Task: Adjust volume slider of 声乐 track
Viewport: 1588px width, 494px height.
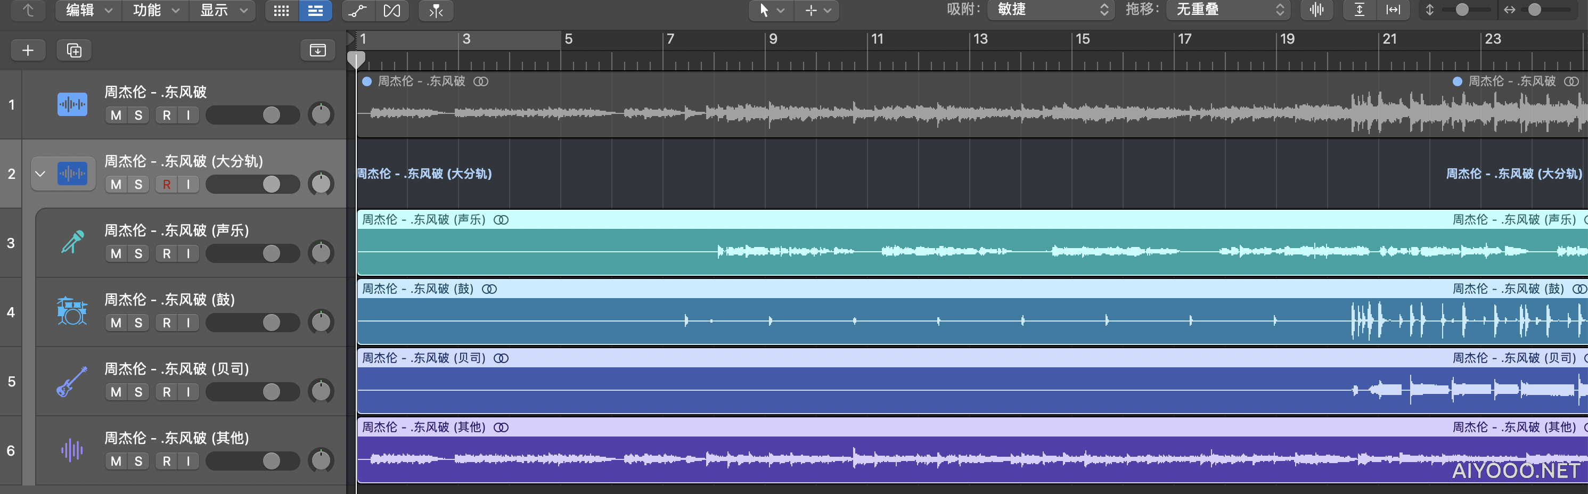Action: (x=253, y=253)
